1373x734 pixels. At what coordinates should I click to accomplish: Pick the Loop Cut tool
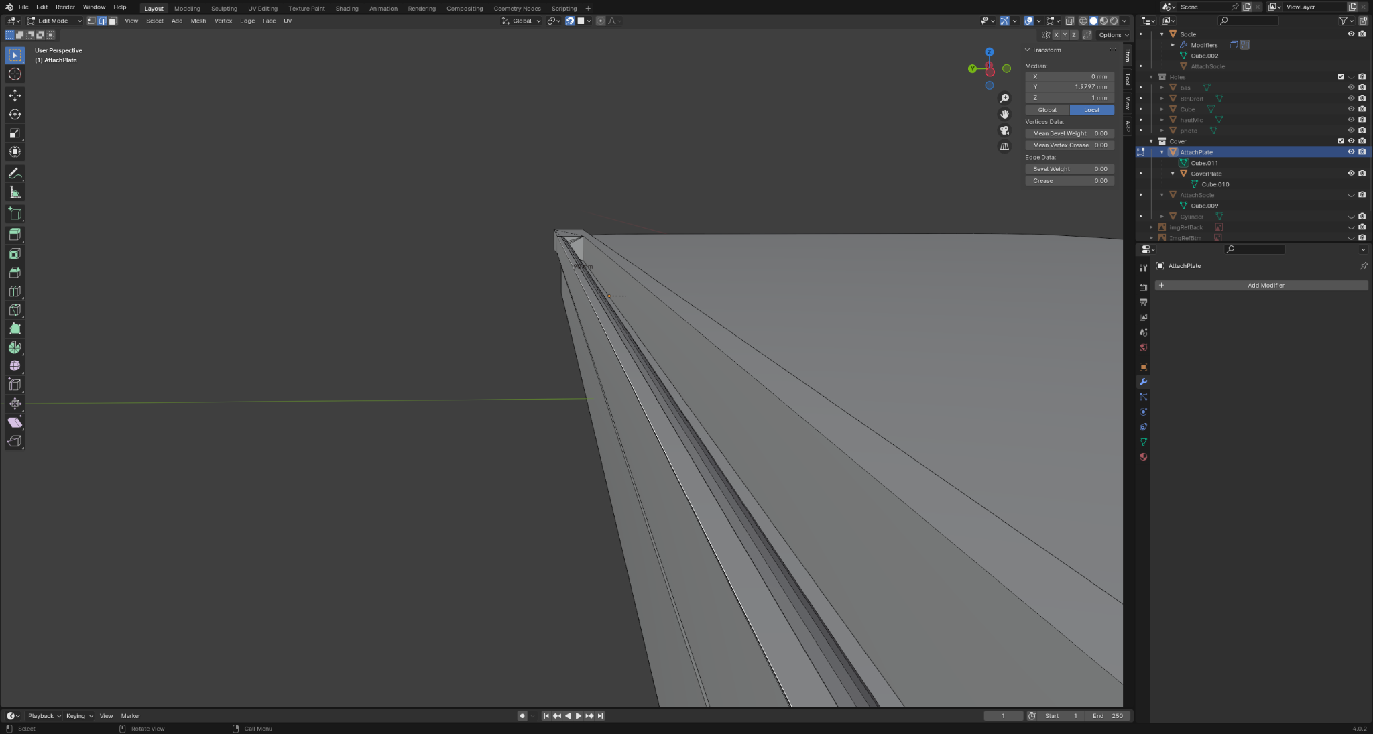tap(15, 291)
